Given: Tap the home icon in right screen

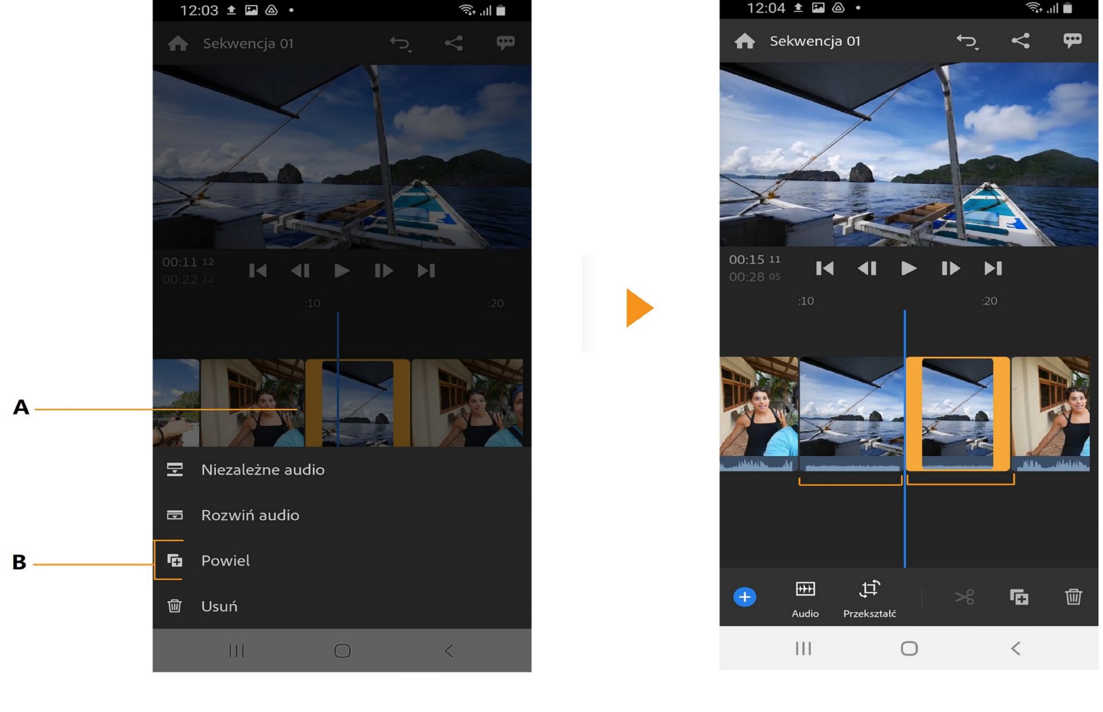Looking at the screenshot, I should (x=745, y=41).
